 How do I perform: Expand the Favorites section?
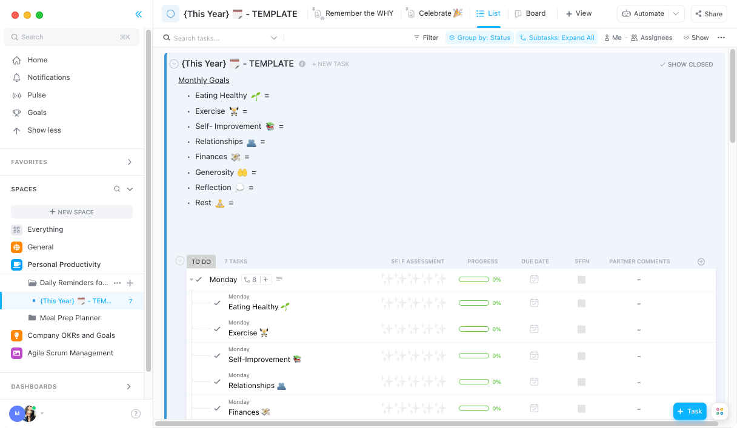pos(129,162)
